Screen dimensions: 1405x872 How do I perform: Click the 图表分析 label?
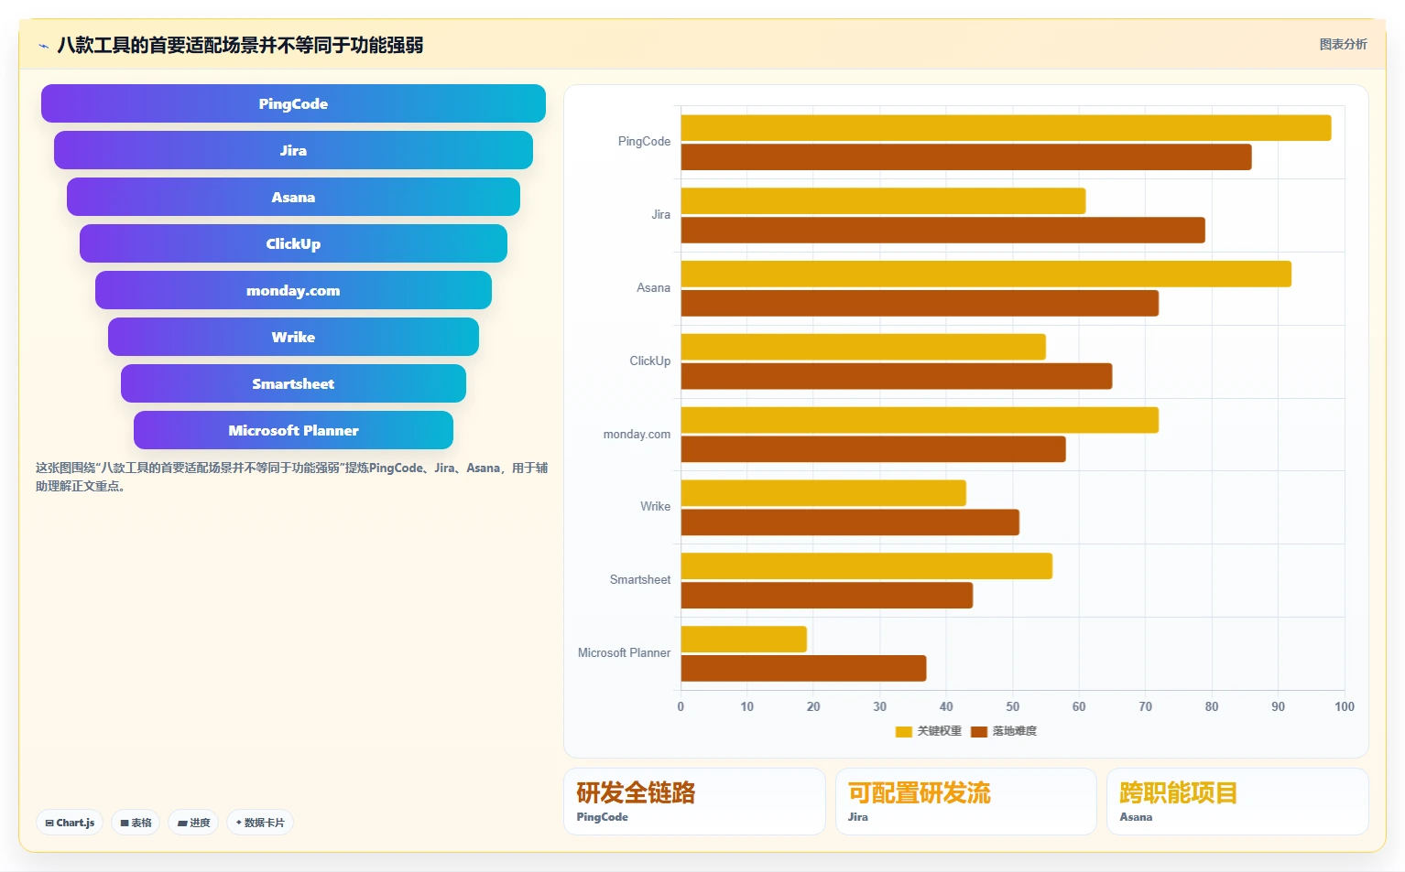click(x=1343, y=44)
